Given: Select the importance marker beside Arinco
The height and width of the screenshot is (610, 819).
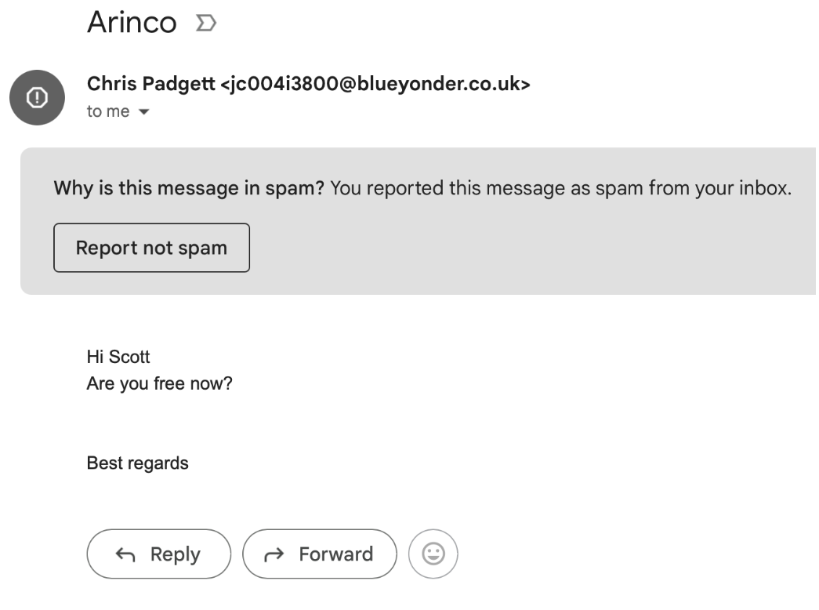Looking at the screenshot, I should tap(206, 23).
